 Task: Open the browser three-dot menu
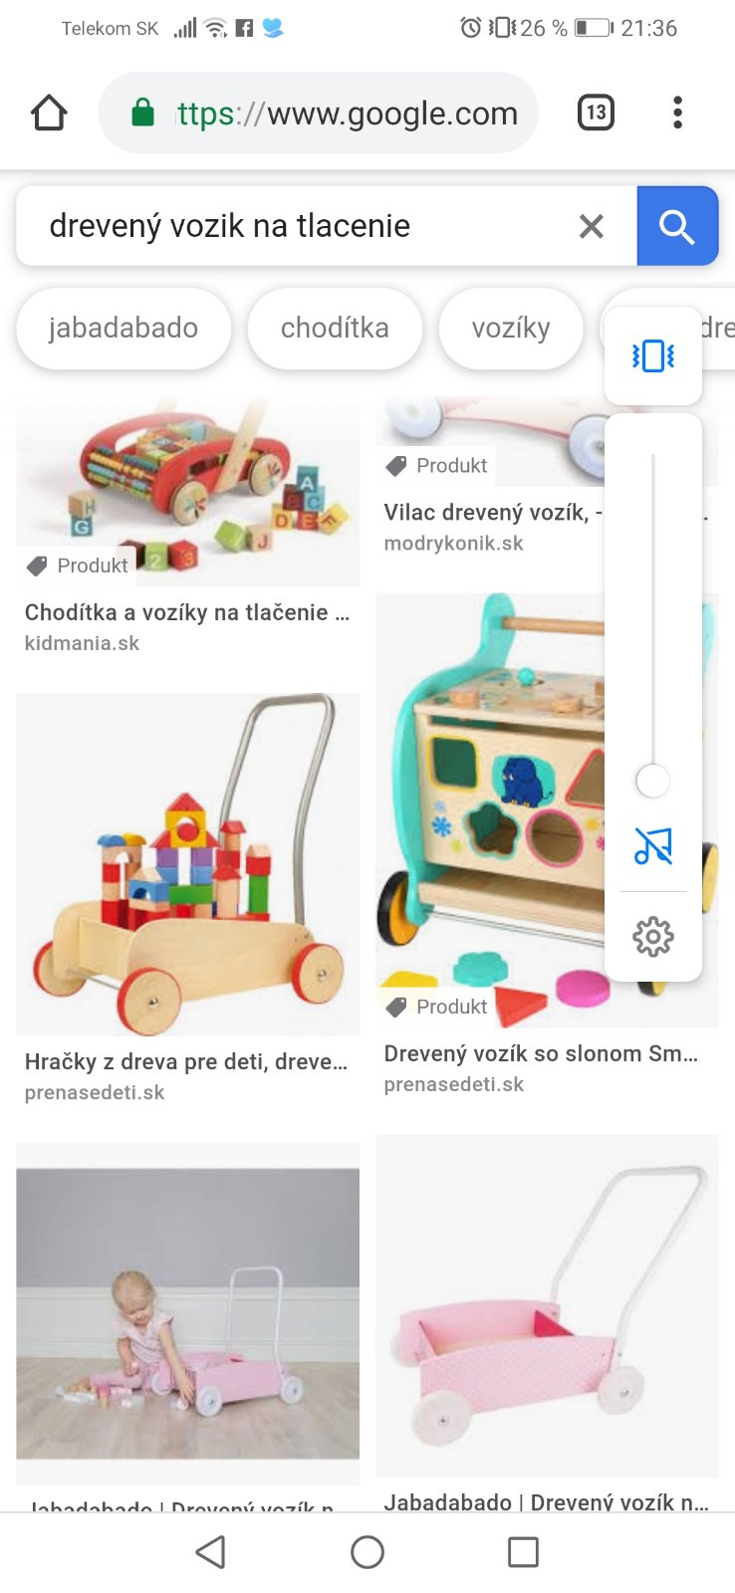677,113
